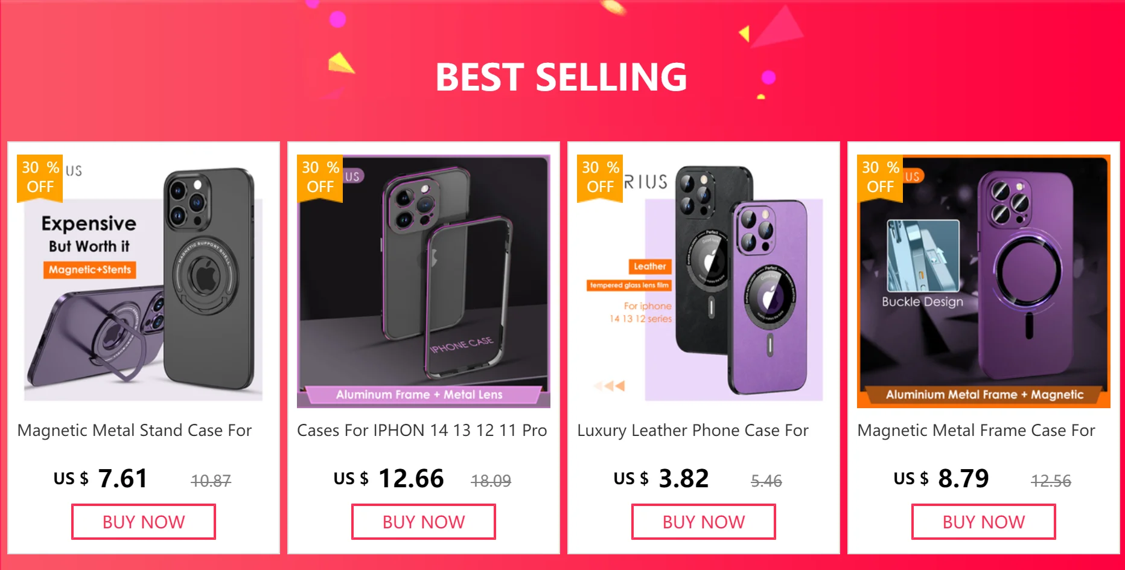Open 'Magnetic Metal Stand Case For' title link
The image size is (1125, 570).
point(135,431)
